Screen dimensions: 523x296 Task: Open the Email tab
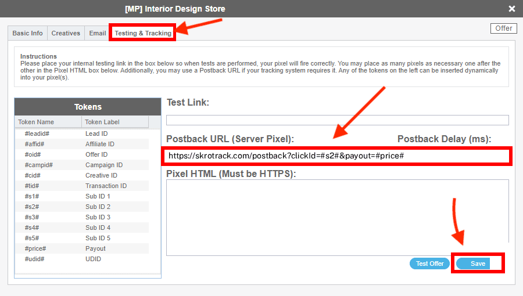(x=98, y=33)
